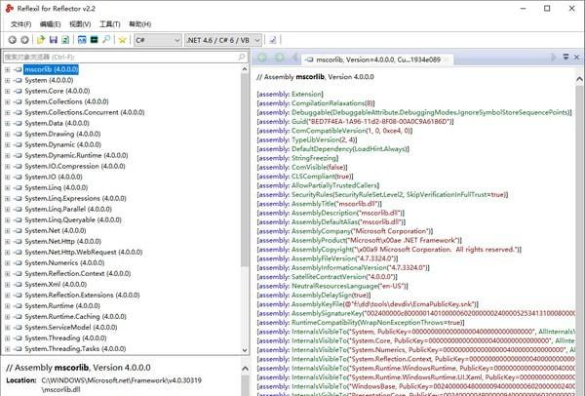Viewport: 585px width, 396px height.
Task: Select System.IO.Compression in the tree
Action: [75, 166]
